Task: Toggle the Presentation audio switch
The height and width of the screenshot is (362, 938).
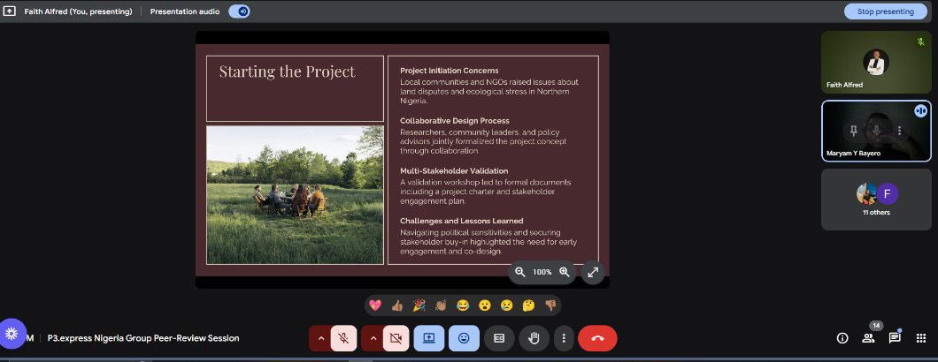Action: tap(239, 11)
